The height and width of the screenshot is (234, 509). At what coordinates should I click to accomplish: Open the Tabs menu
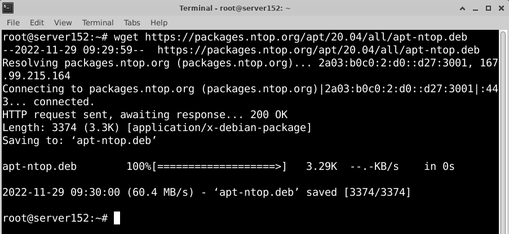(x=132, y=22)
